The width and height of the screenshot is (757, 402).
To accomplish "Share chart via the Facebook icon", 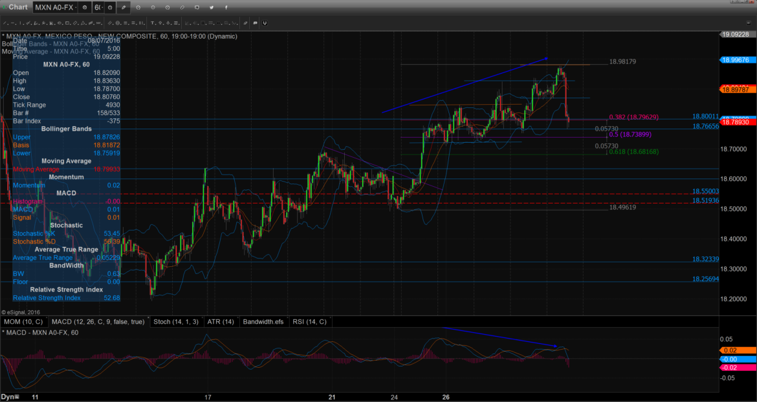I will tap(226, 7).
